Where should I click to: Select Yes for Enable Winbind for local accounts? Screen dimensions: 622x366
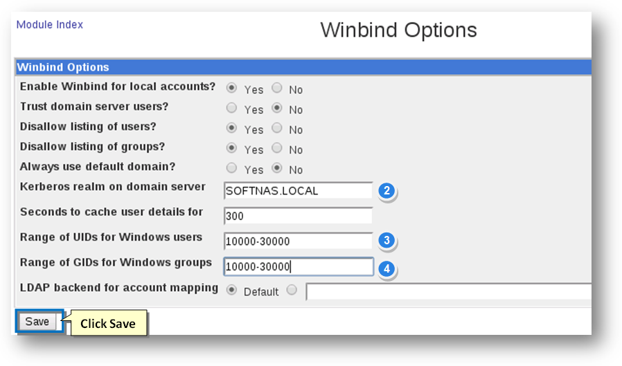(x=232, y=89)
